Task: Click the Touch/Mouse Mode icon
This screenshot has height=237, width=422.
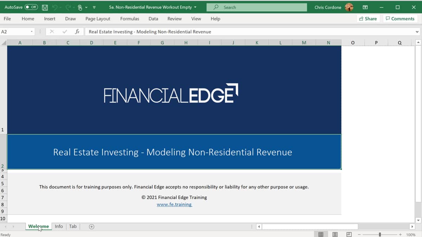Action: point(80,7)
